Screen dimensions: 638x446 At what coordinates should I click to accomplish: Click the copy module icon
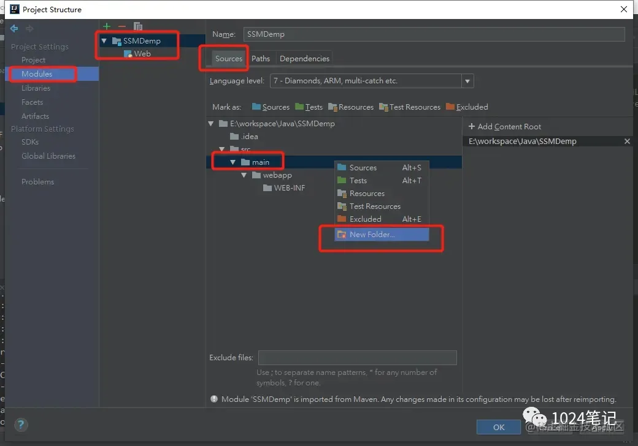coord(138,26)
